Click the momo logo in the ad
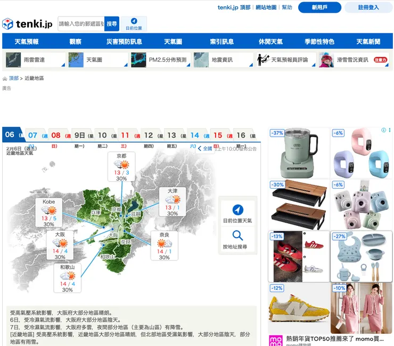This screenshot has width=394, height=346. [x=276, y=341]
